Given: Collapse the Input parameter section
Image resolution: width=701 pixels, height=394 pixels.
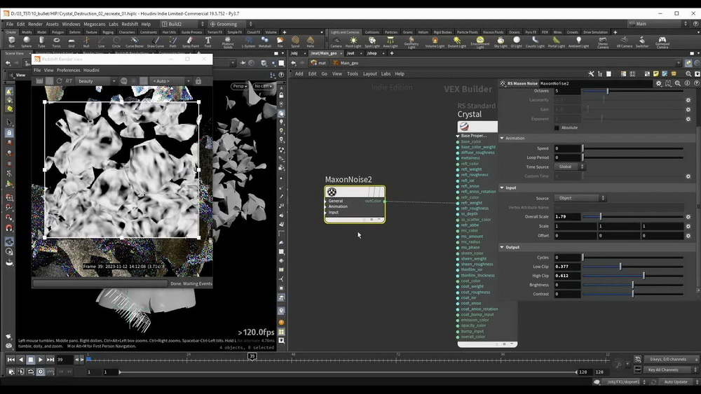Looking at the screenshot, I should (502, 188).
